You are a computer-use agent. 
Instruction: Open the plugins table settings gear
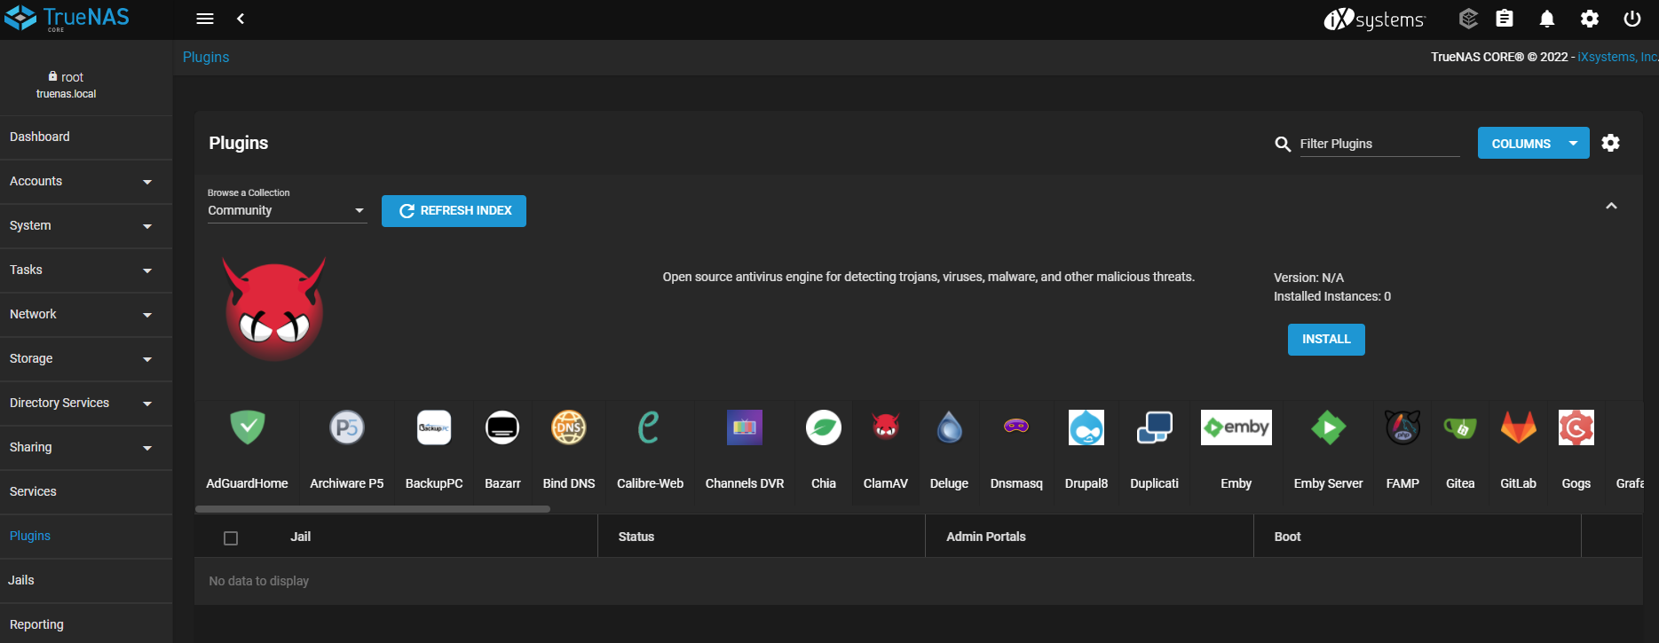1611,143
